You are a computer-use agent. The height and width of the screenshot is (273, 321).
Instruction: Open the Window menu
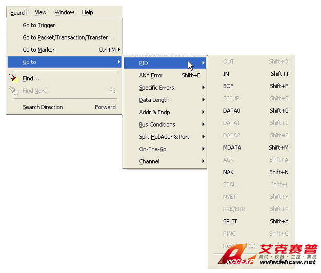[64, 13]
